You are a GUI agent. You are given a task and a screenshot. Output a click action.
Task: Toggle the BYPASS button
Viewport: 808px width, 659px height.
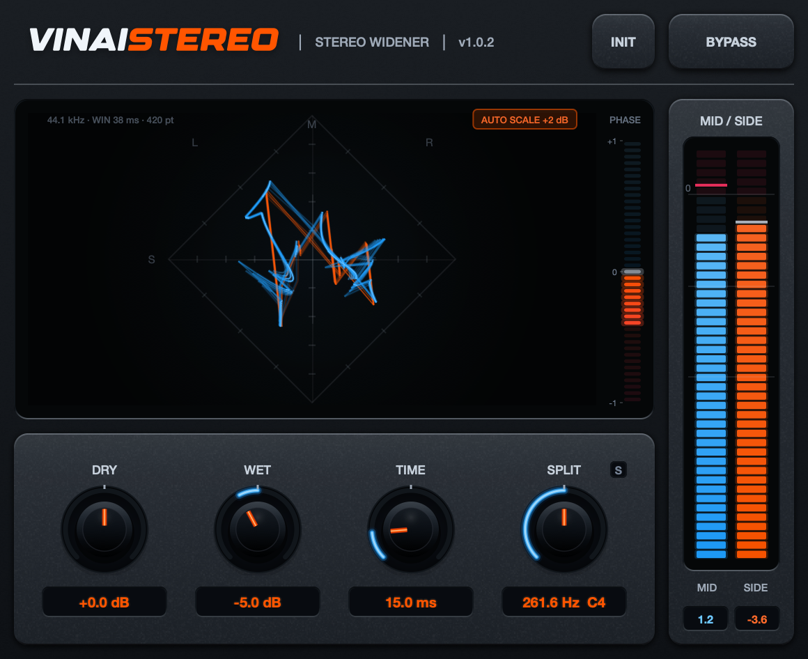click(731, 42)
